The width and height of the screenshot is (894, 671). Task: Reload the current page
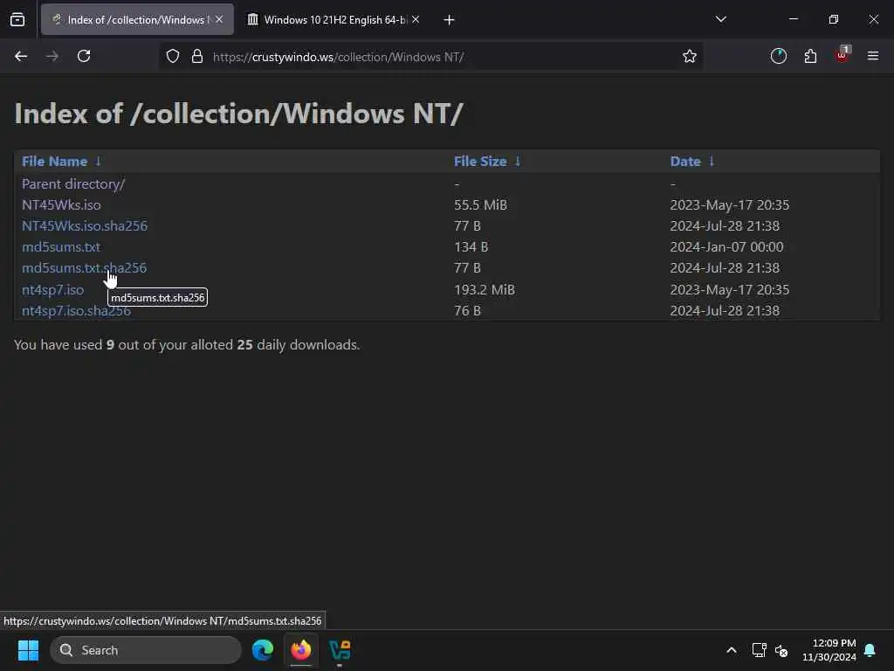pos(84,56)
